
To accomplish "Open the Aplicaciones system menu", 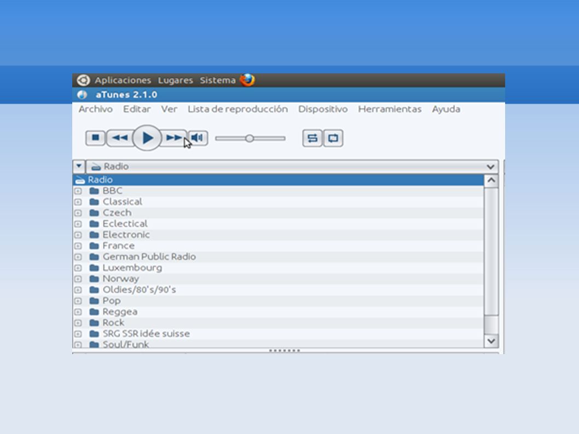I will 123,80.
